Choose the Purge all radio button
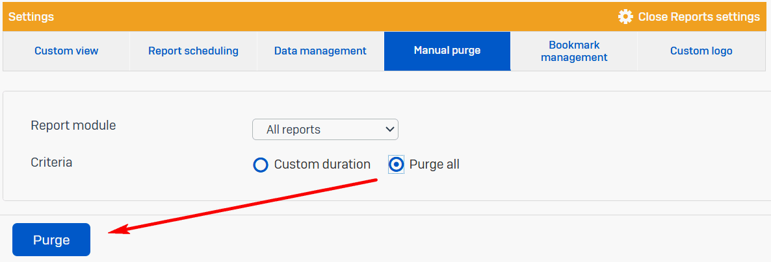This screenshot has width=771, height=262. (x=396, y=165)
